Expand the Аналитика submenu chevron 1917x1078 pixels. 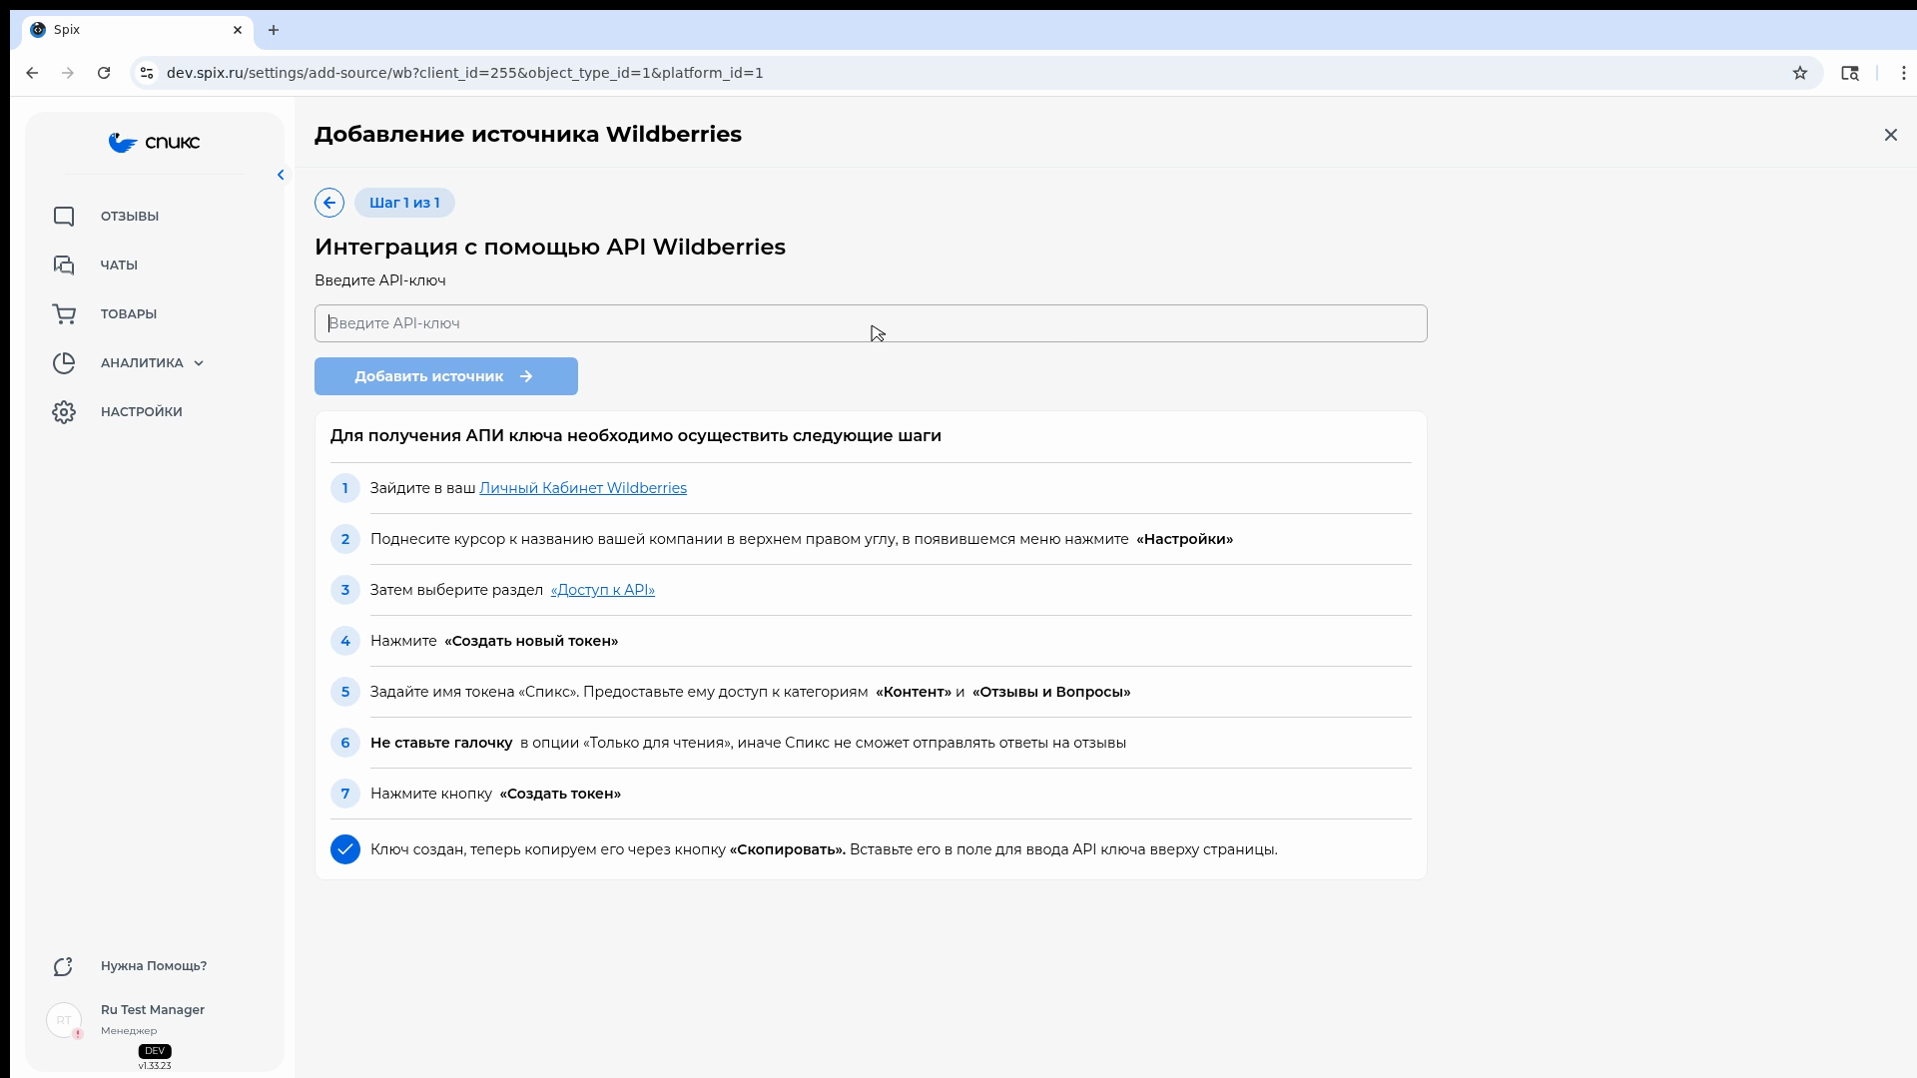[199, 363]
